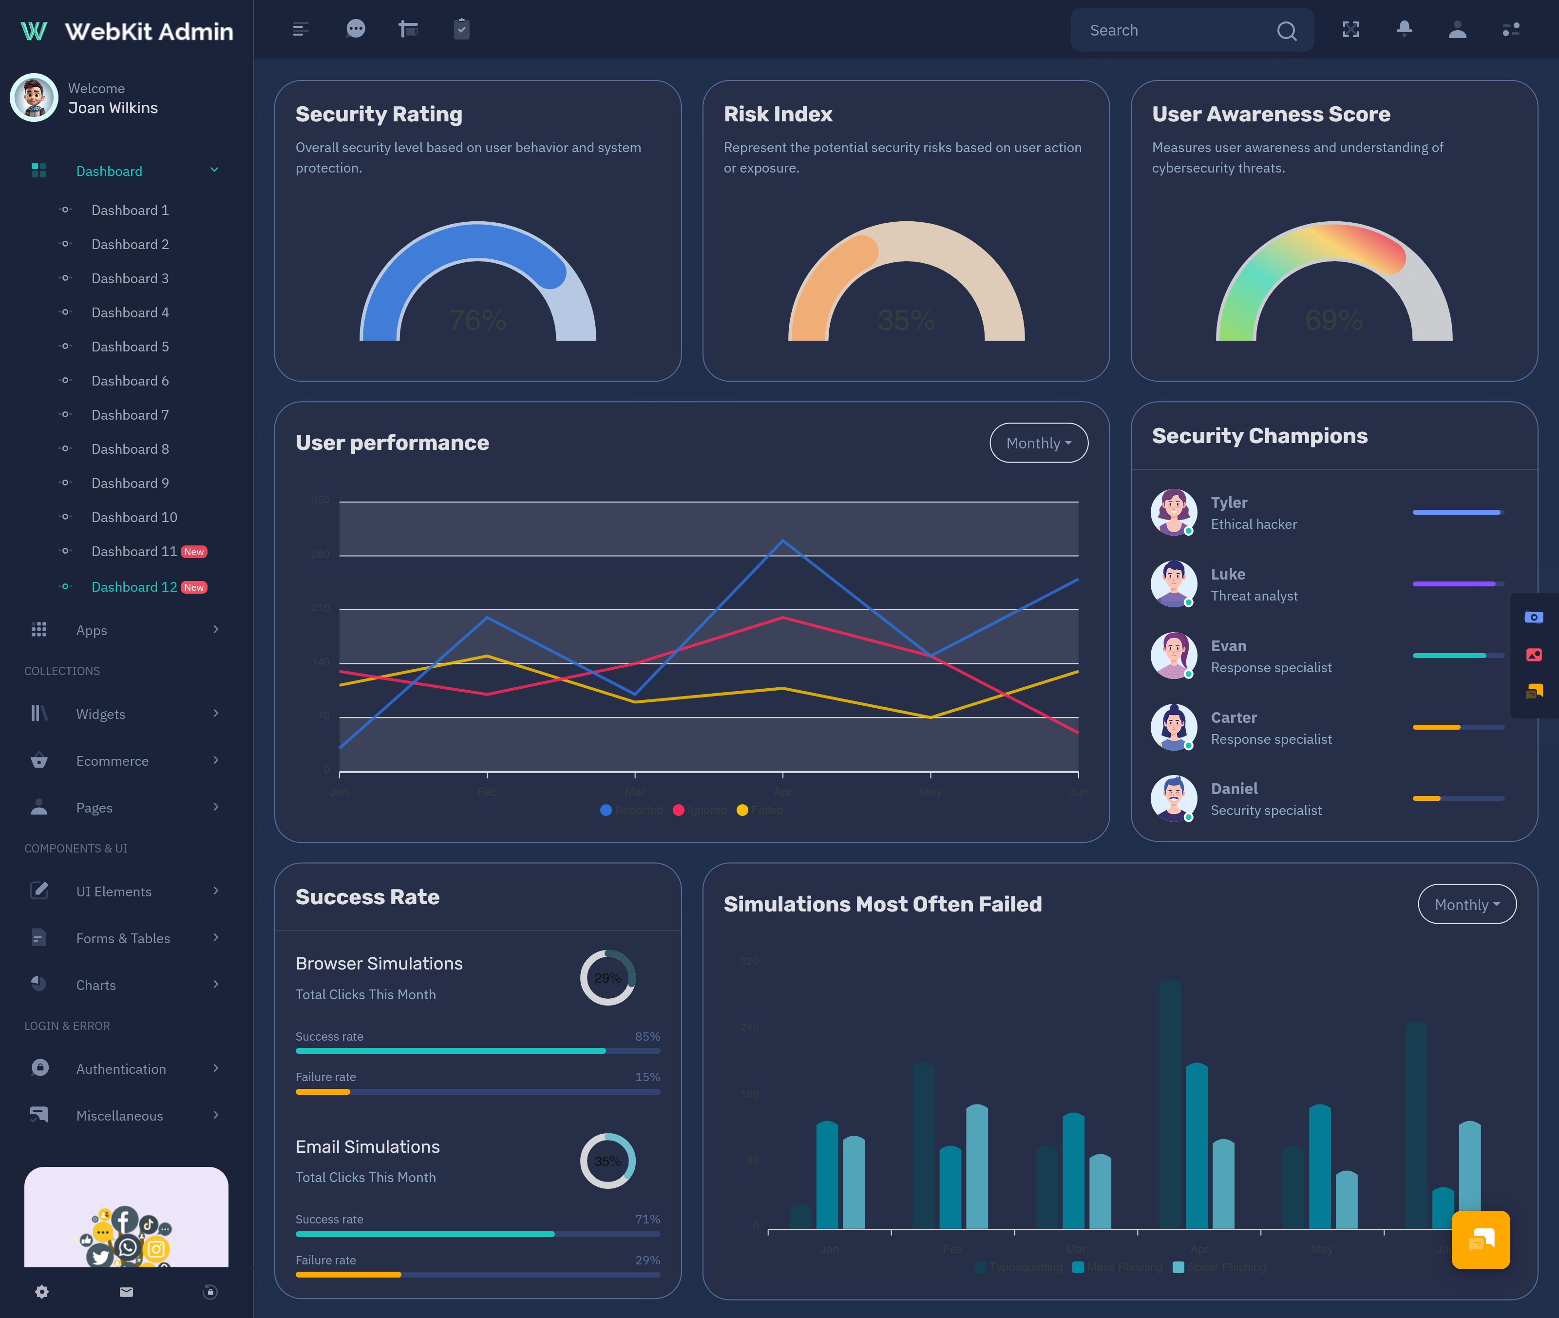This screenshot has height=1318, width=1559.
Task: Open the user profile icon in header
Action: [1457, 29]
